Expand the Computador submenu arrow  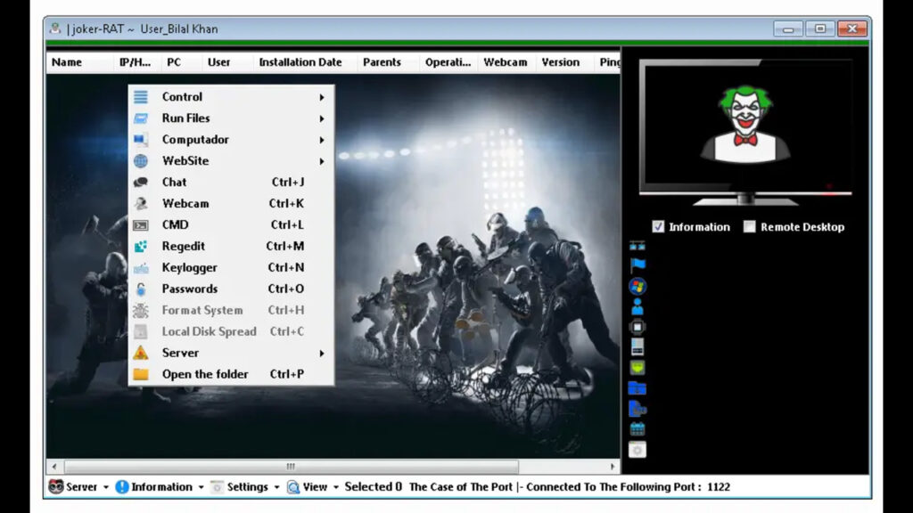pyautogui.click(x=321, y=140)
